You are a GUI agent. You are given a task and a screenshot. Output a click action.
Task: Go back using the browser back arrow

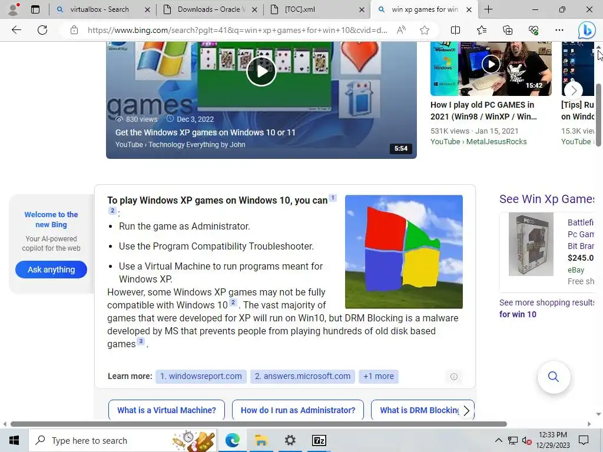click(16, 30)
